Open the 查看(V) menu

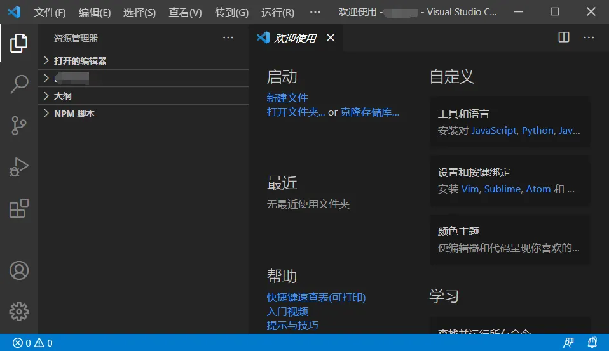(185, 13)
